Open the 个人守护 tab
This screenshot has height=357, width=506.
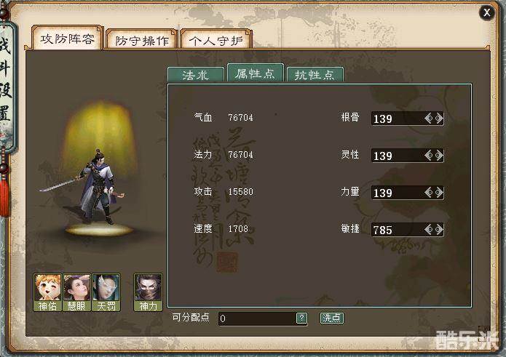pyautogui.click(x=216, y=40)
